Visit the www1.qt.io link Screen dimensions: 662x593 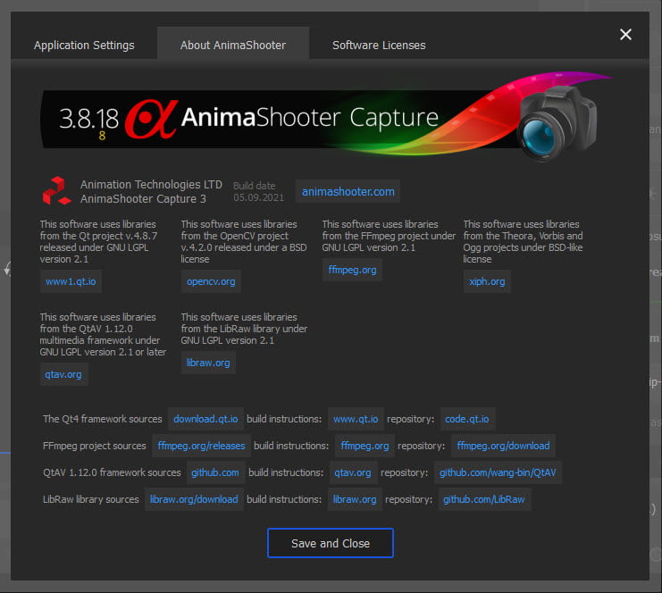(x=71, y=281)
